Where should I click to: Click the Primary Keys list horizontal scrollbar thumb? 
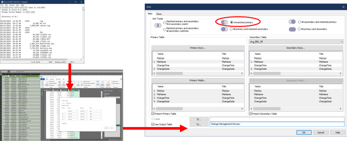click(169, 73)
